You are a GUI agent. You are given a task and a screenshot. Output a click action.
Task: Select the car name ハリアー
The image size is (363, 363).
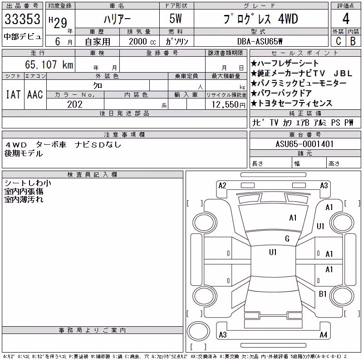coord(117,19)
